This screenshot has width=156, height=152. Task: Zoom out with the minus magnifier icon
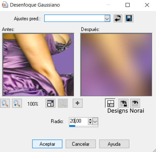[x=5, y=103]
